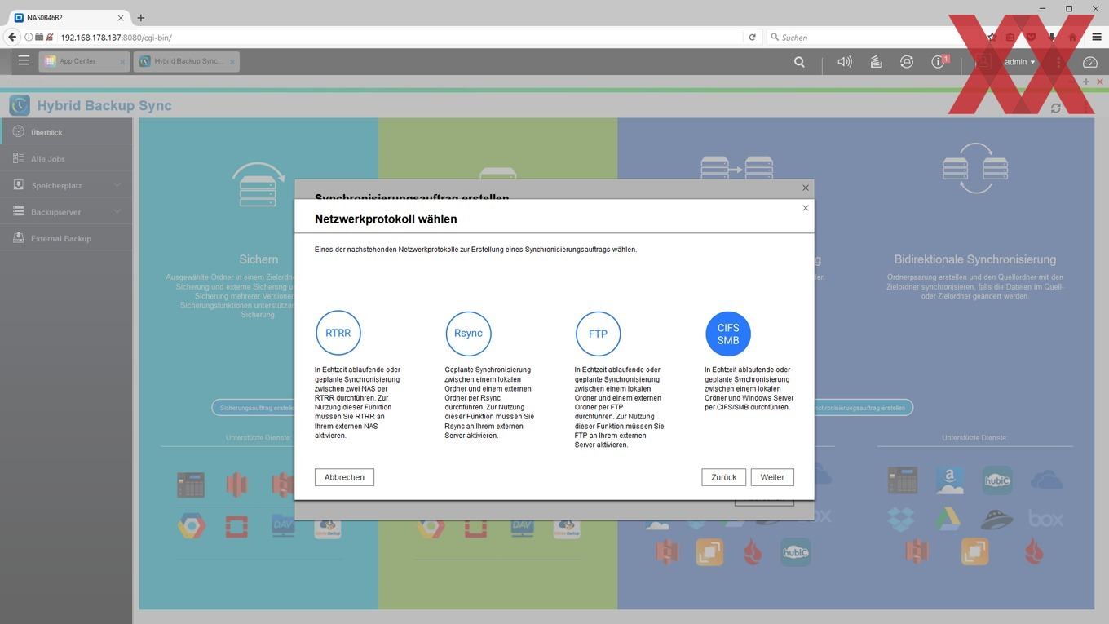Select the RTRR protocol circle
The width and height of the screenshot is (1109, 624).
(x=338, y=334)
